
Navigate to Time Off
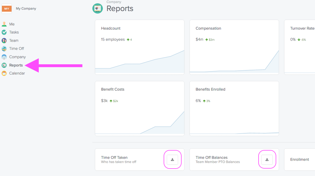pos(17,49)
